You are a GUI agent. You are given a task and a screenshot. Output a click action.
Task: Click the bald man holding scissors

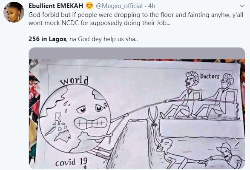click(x=168, y=152)
